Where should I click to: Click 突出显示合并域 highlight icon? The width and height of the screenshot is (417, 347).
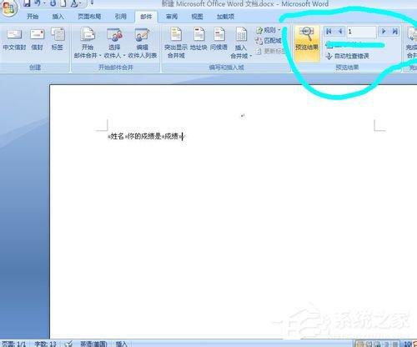(176, 43)
